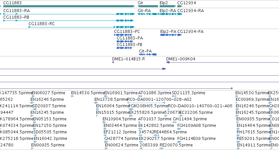Click EST label EN16901.5prime

point(121,93)
